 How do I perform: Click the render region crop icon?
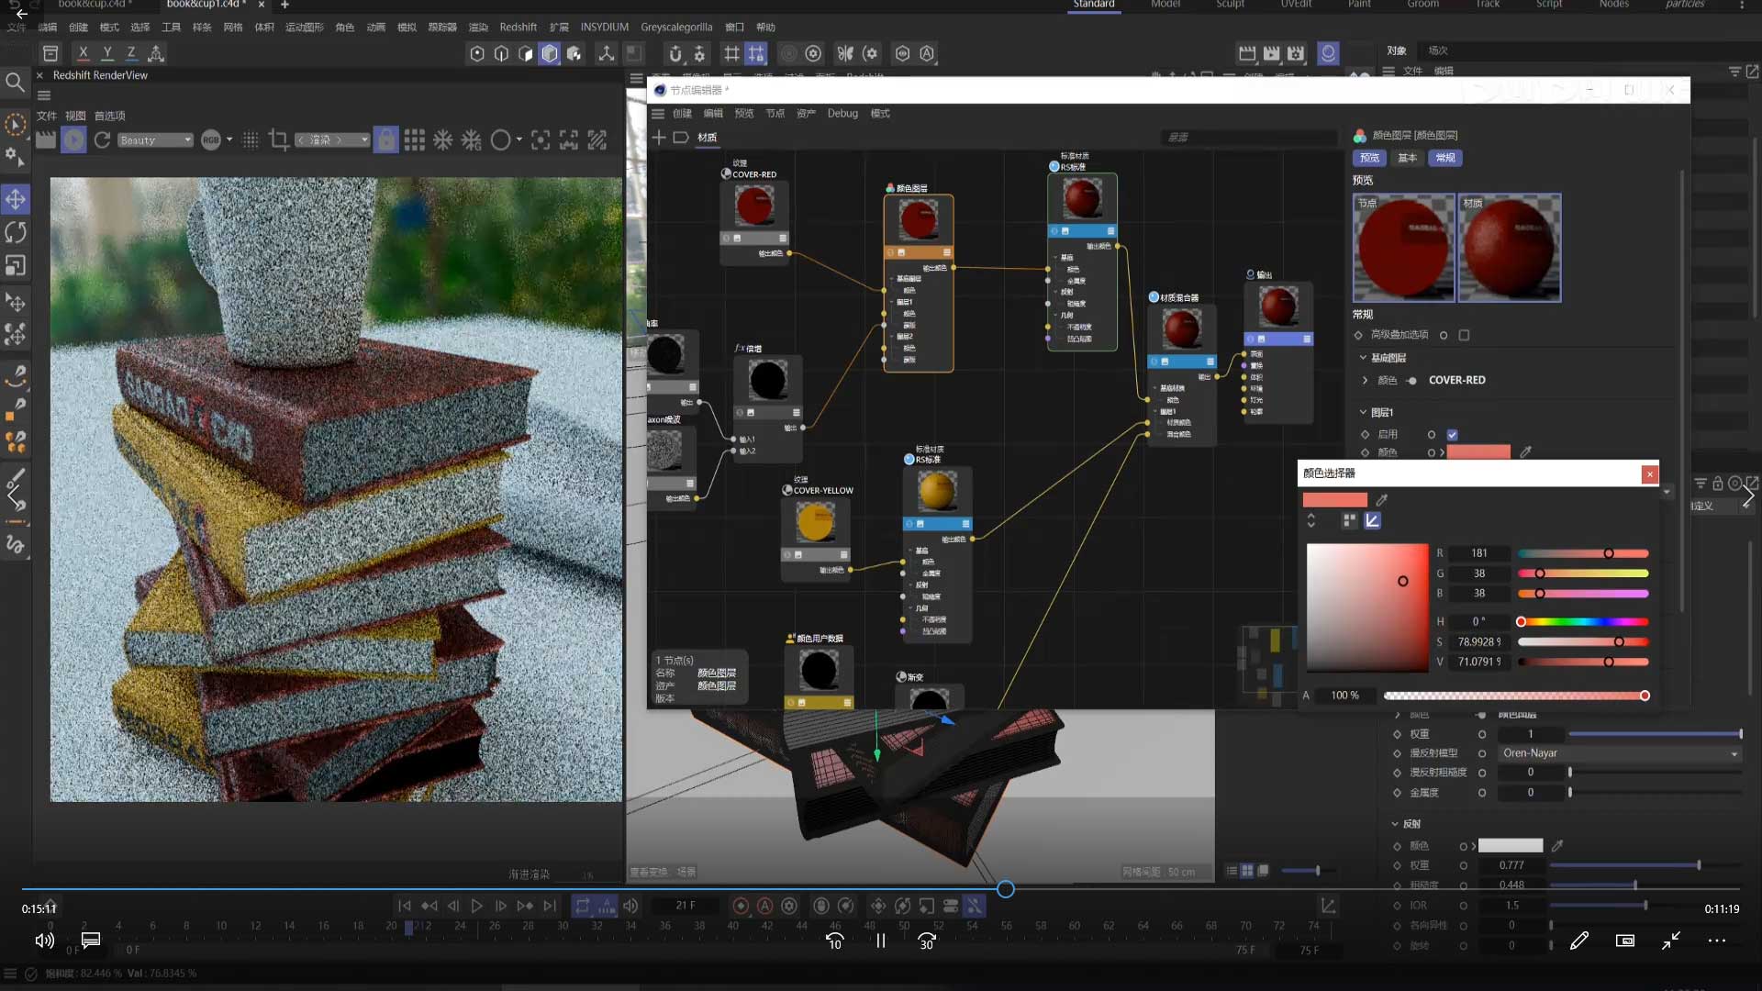point(279,139)
